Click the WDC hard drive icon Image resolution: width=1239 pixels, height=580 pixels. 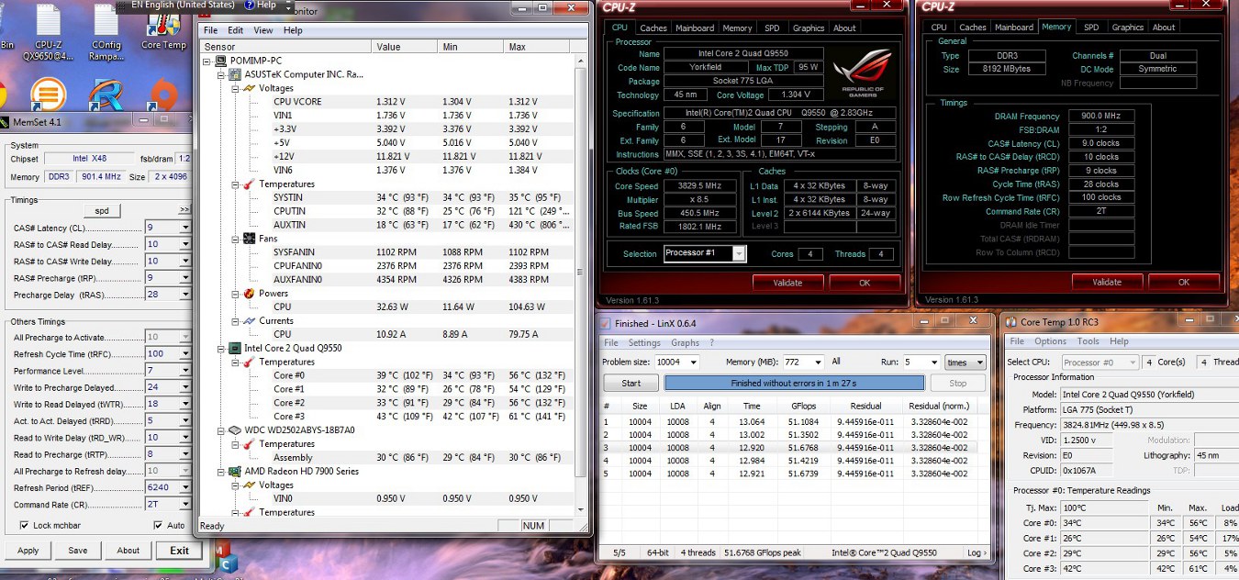[234, 430]
